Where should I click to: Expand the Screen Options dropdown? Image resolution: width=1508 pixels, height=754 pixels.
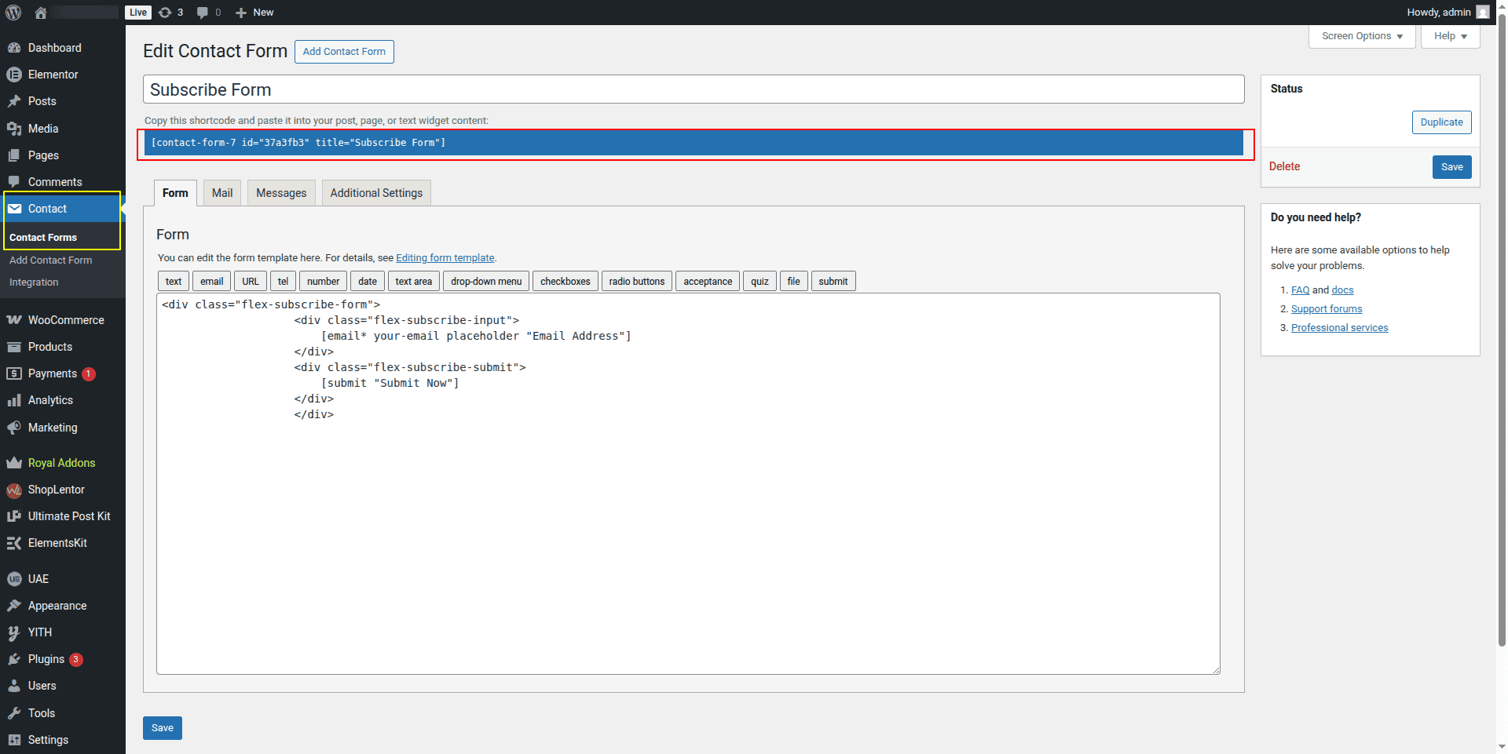[1361, 36]
